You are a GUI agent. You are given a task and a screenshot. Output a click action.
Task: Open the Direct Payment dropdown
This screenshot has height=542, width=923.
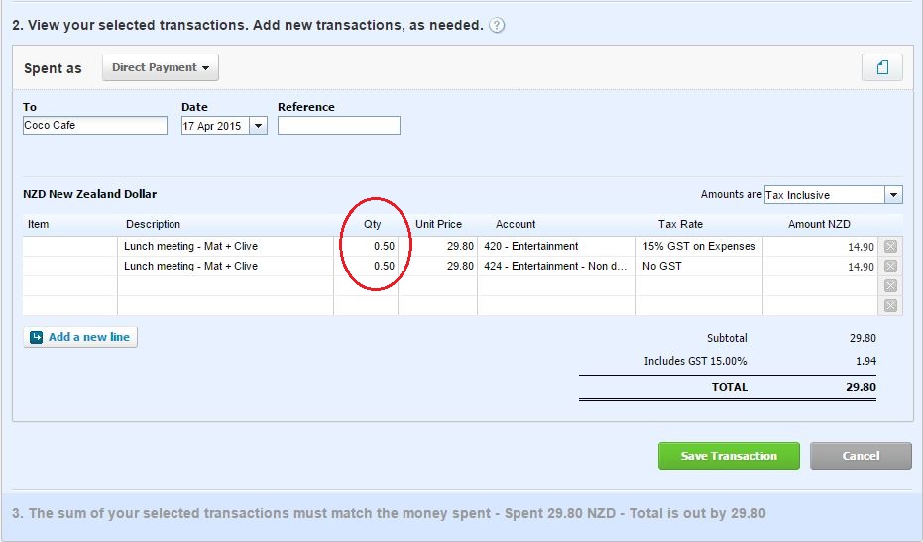click(161, 67)
